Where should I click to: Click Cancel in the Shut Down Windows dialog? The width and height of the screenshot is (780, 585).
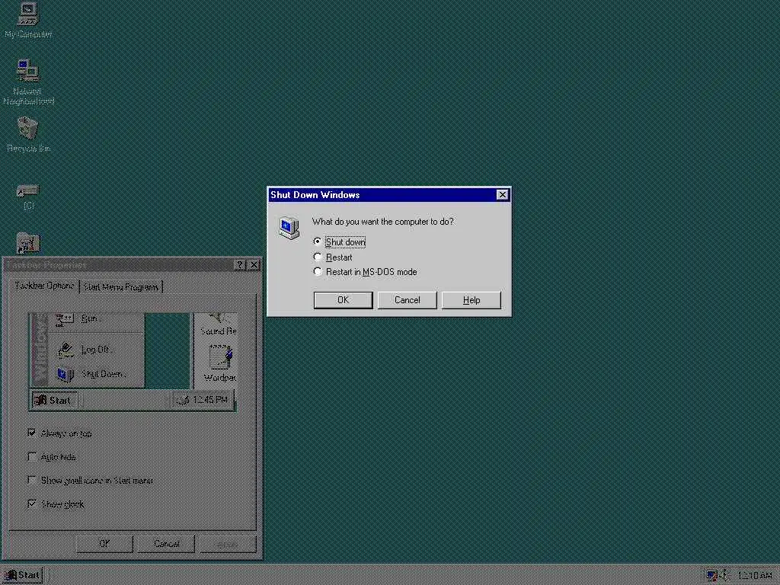click(407, 300)
